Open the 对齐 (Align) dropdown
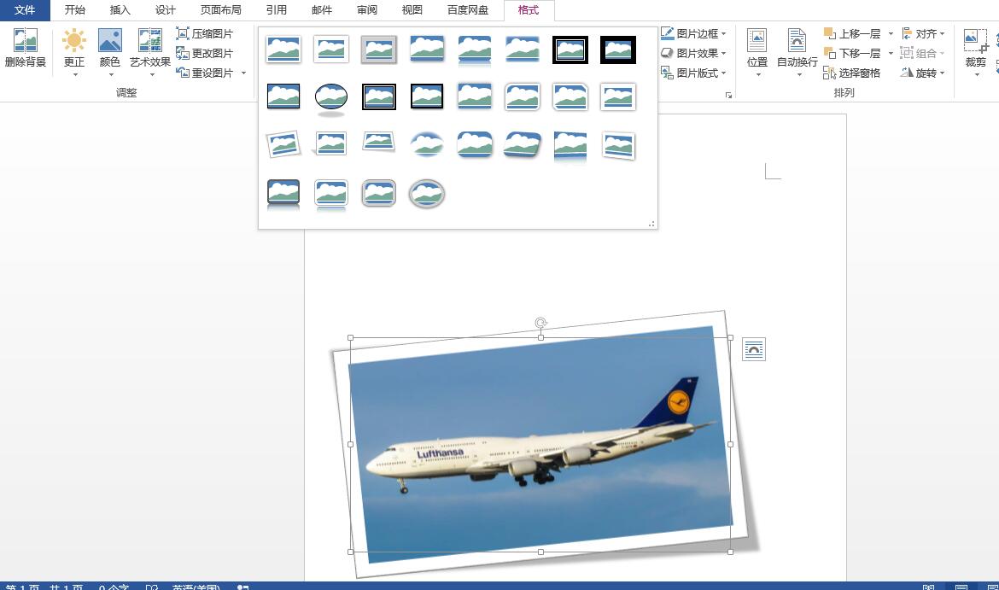The image size is (999, 590). coord(923,34)
